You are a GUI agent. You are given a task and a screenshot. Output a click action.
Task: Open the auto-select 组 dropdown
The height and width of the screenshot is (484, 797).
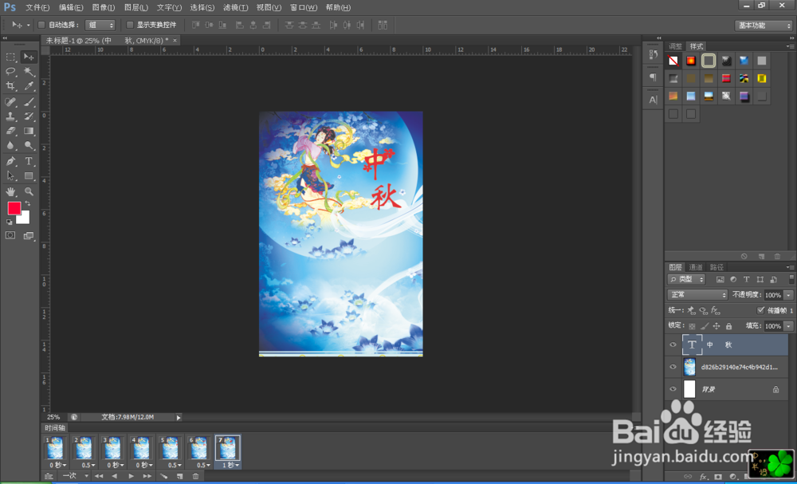(x=100, y=25)
